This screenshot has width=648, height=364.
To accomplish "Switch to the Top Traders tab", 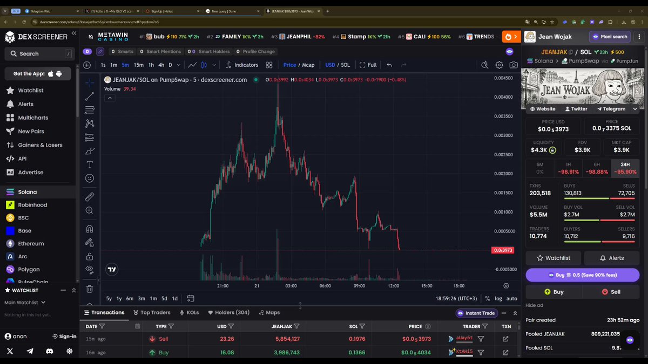I will coord(151,313).
